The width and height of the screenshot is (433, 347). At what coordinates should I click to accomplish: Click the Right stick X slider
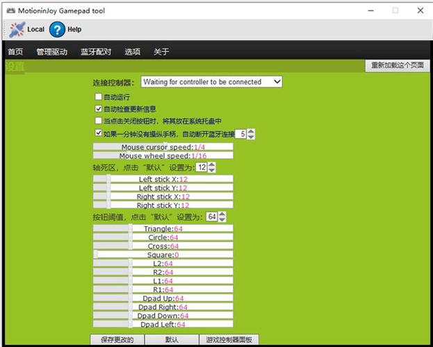pos(163,196)
